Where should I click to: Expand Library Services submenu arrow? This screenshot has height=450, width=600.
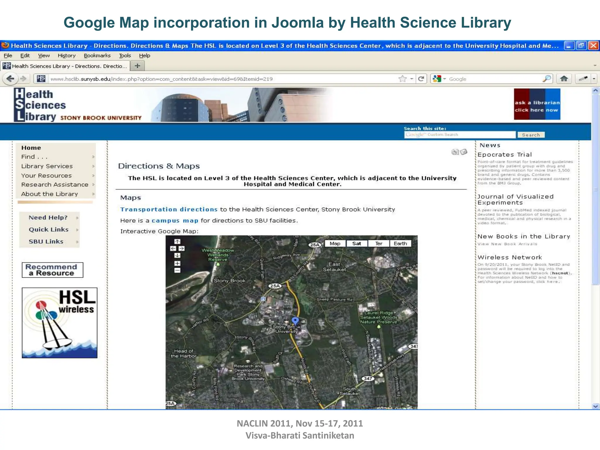[x=93, y=166]
